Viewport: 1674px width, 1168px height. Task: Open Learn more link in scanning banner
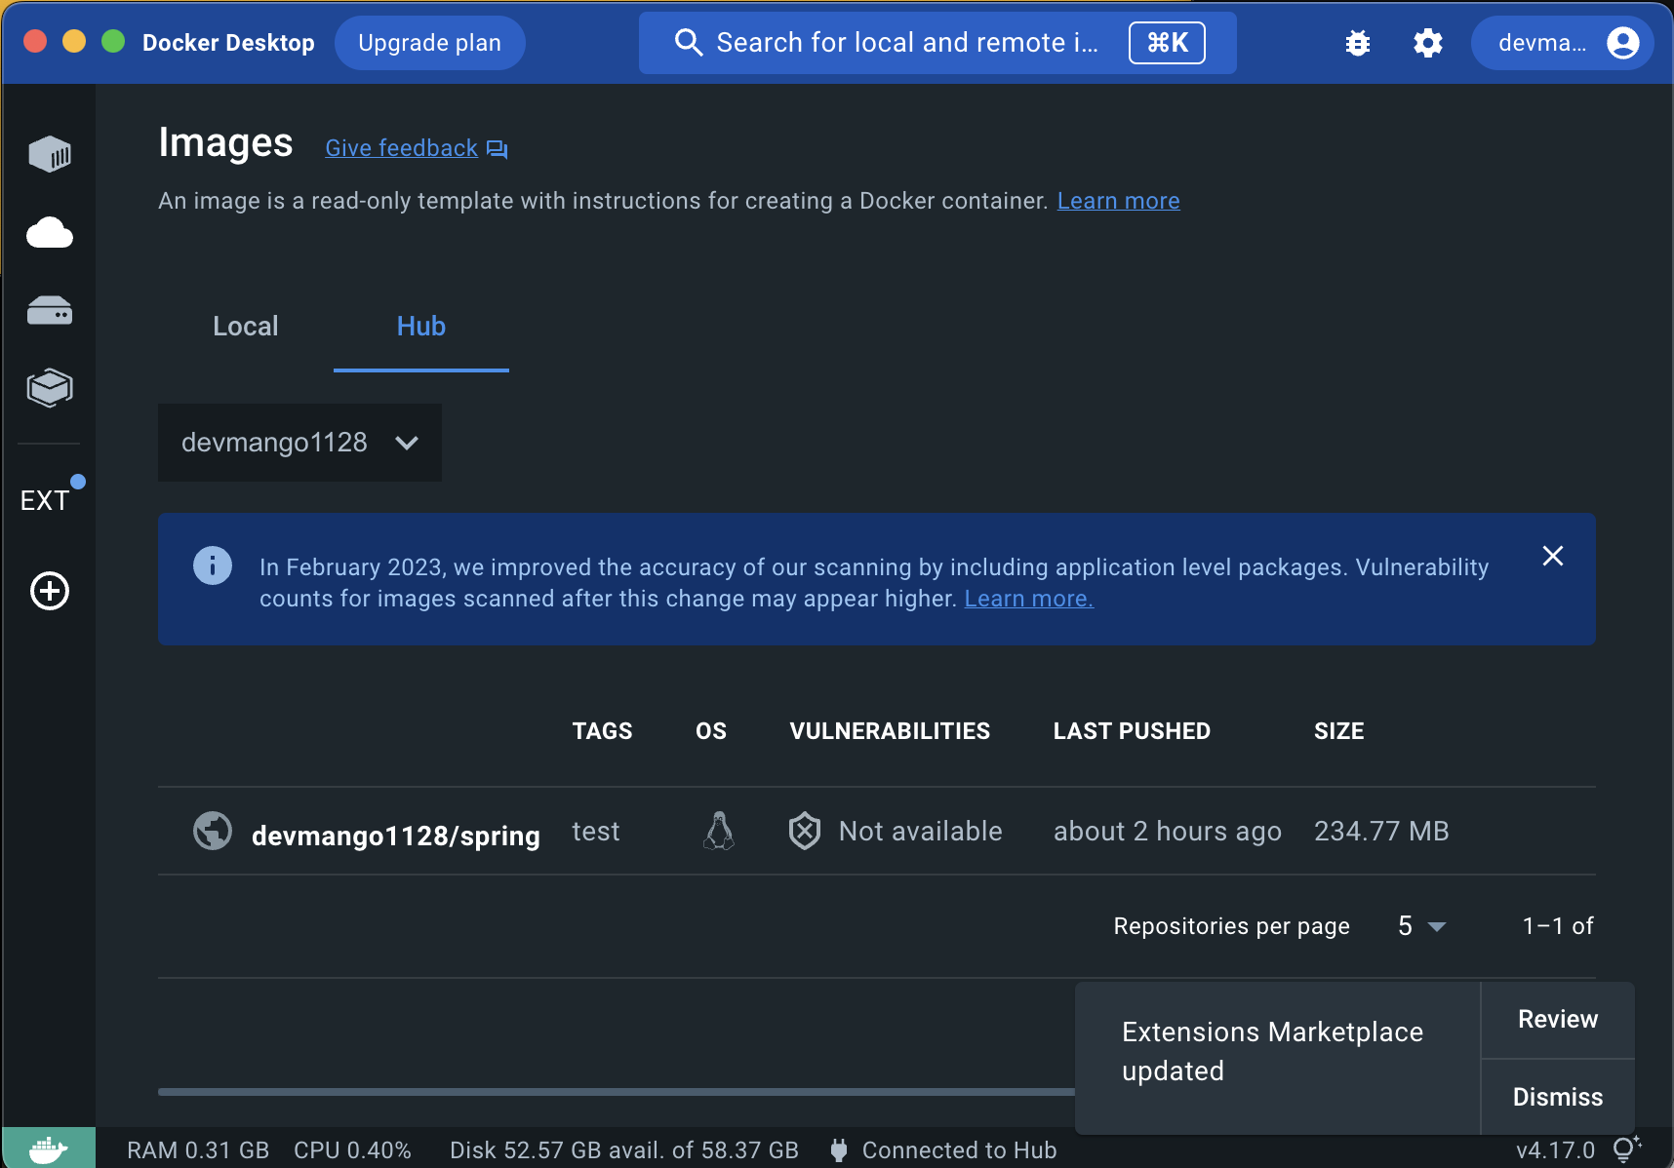point(1028,599)
